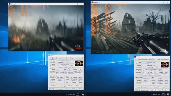Click the Ryzen logo in right CPU-Z window

[165, 65]
